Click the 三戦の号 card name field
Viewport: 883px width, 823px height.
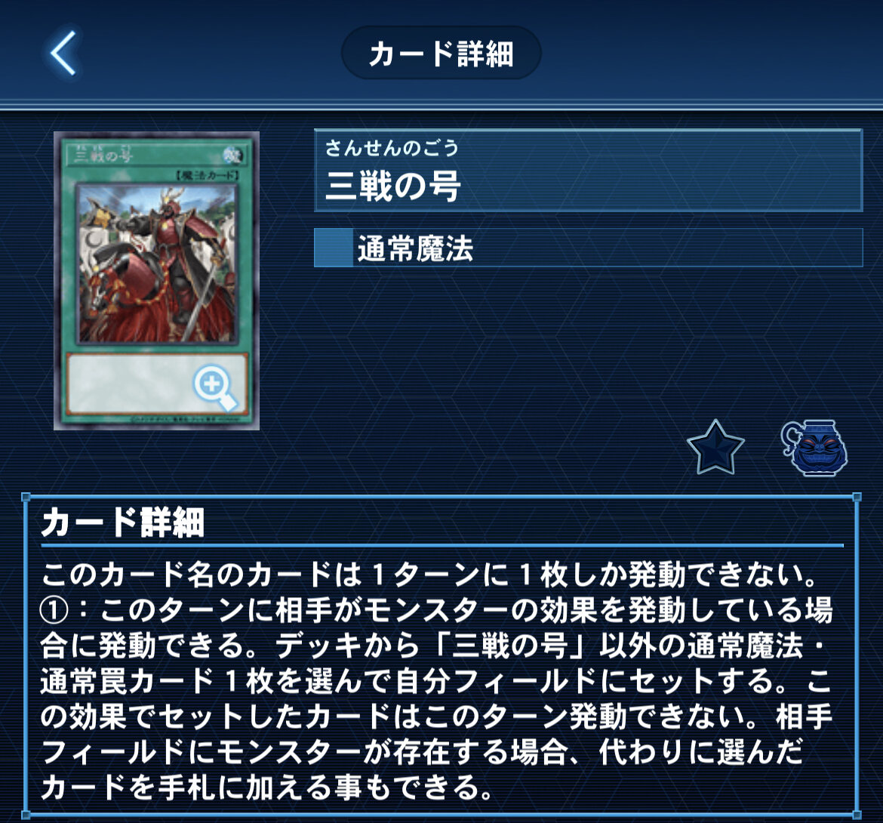588,170
